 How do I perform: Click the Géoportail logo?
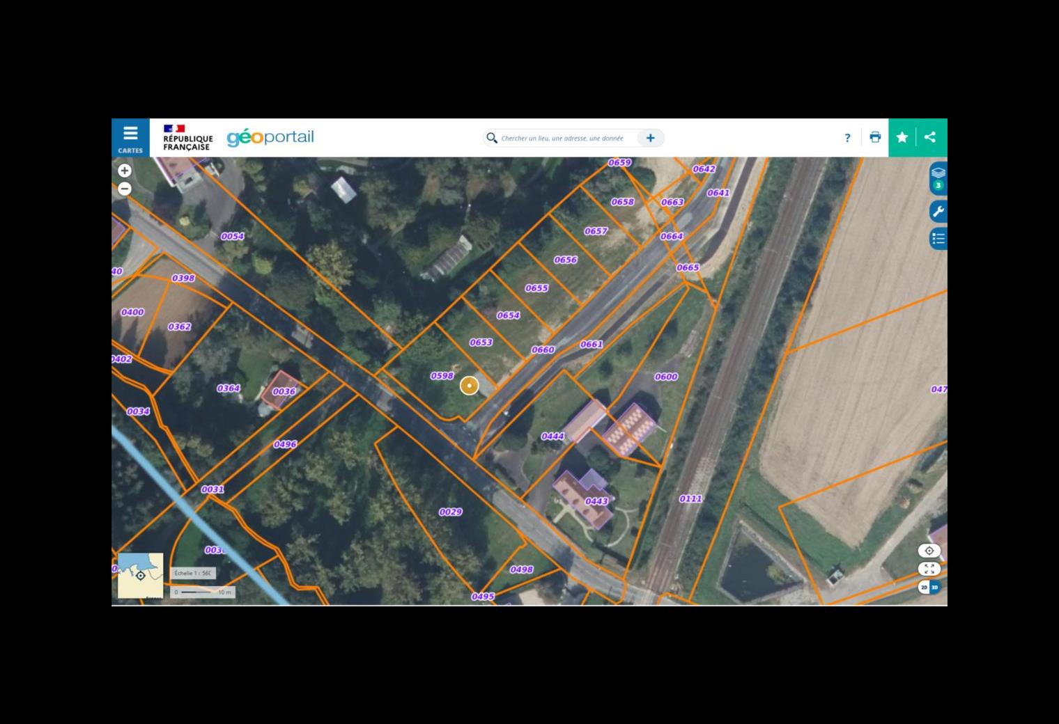[x=270, y=137]
